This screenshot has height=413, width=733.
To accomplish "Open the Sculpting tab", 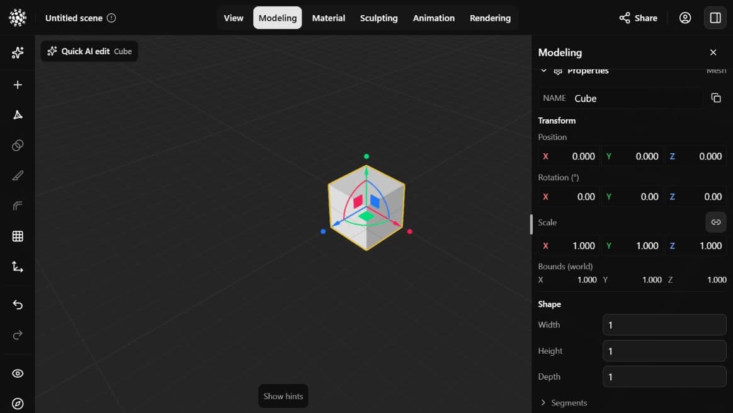I will [378, 18].
